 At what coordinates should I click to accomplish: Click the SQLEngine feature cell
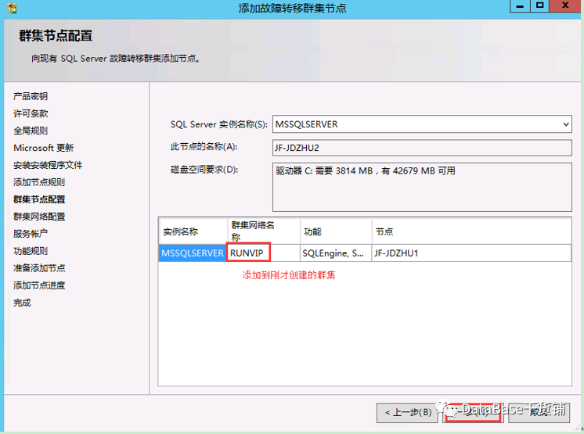(x=336, y=253)
